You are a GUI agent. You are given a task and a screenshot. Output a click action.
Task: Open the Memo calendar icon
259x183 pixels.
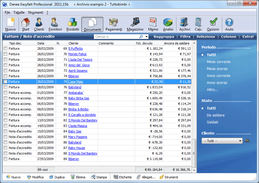tap(153, 24)
